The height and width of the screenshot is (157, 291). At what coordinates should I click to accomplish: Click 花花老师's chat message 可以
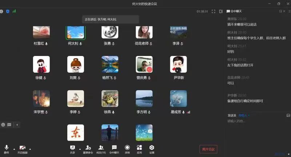[231, 83]
